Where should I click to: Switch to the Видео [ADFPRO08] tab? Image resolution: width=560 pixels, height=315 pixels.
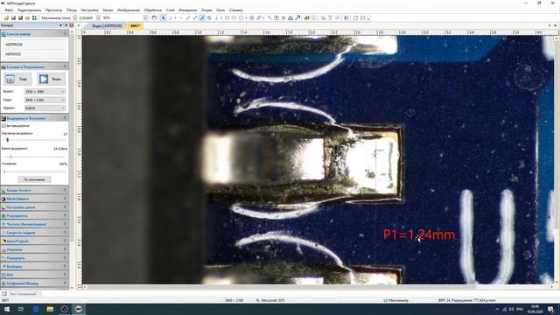(x=107, y=25)
